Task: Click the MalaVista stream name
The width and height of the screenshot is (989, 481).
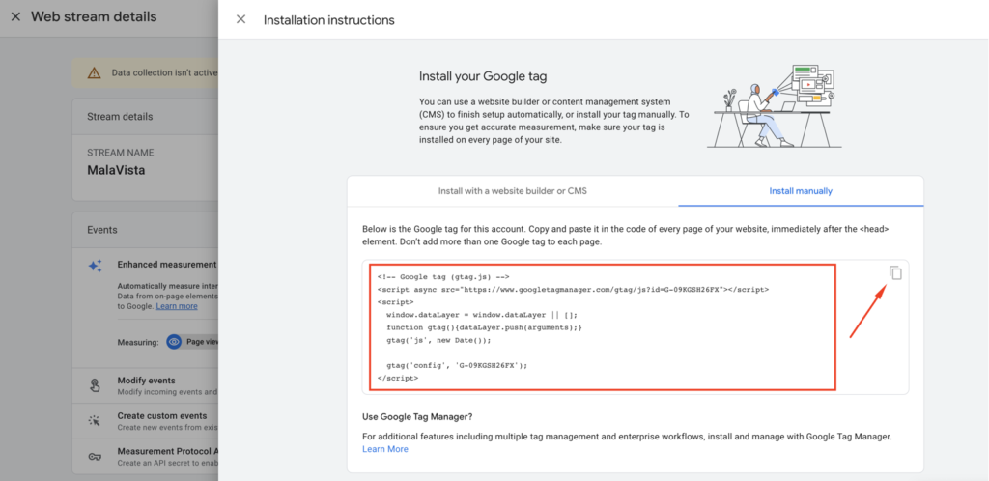Action: pyautogui.click(x=116, y=170)
